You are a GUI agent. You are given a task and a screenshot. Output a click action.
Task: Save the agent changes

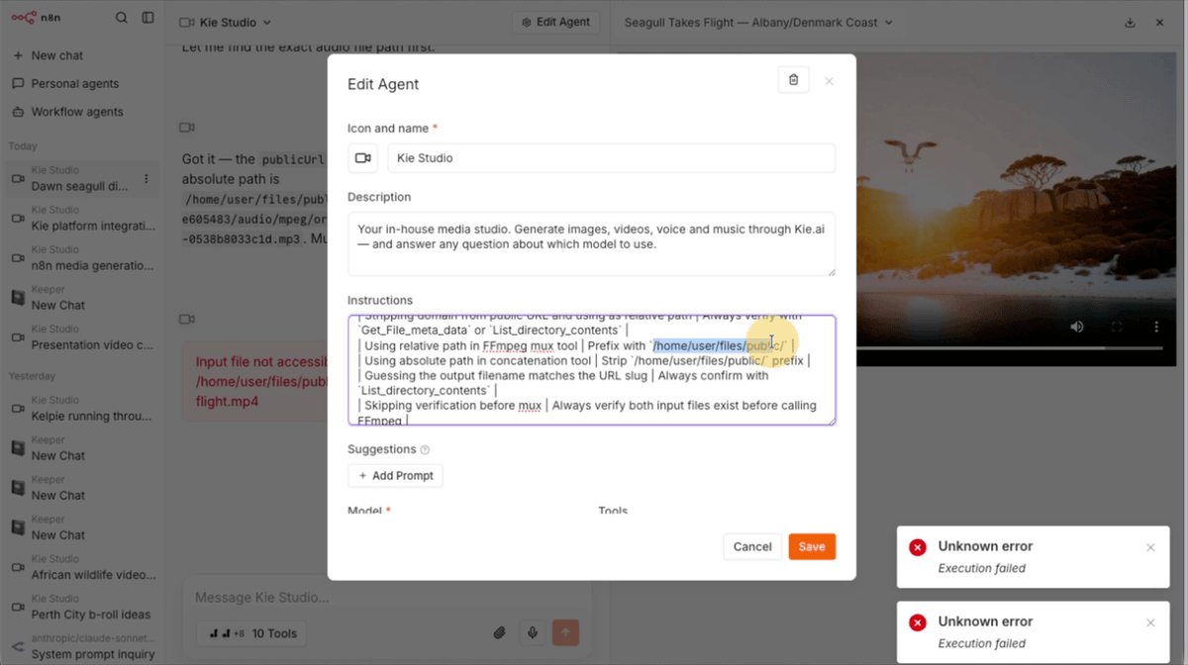pyautogui.click(x=812, y=546)
